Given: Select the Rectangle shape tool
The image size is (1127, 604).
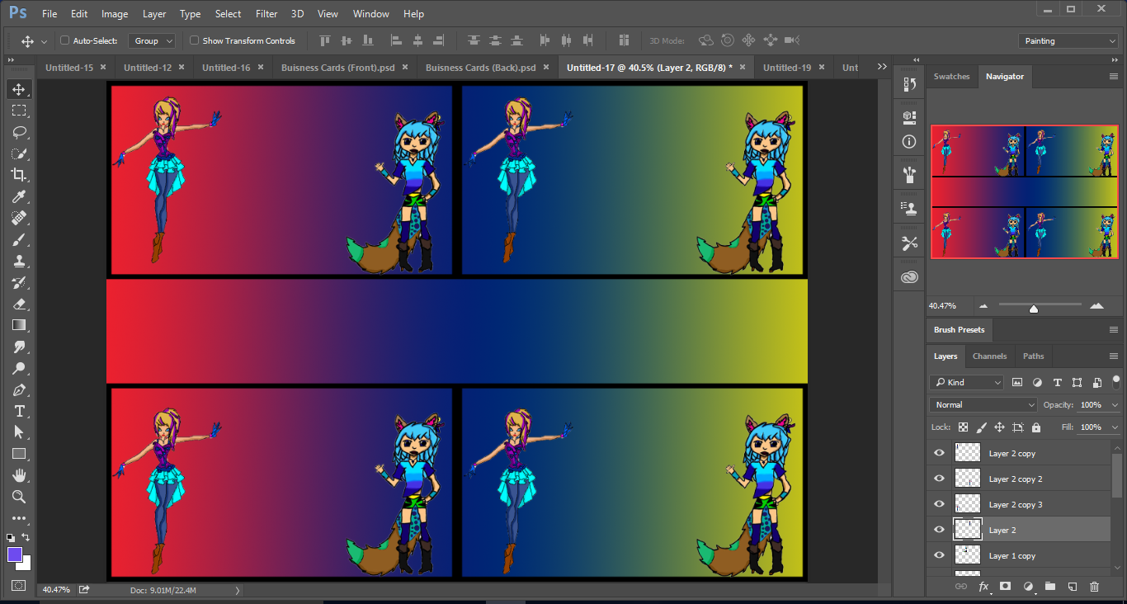Looking at the screenshot, I should (18, 454).
